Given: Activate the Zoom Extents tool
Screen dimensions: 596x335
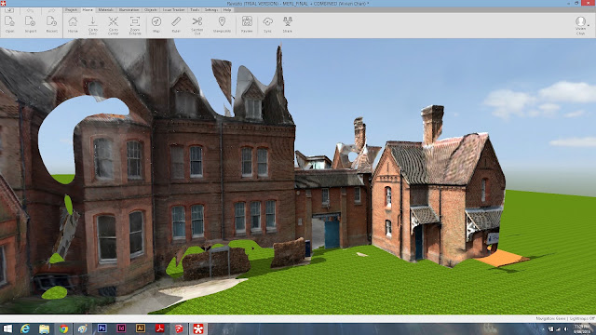Looking at the screenshot, I should click(x=135, y=25).
